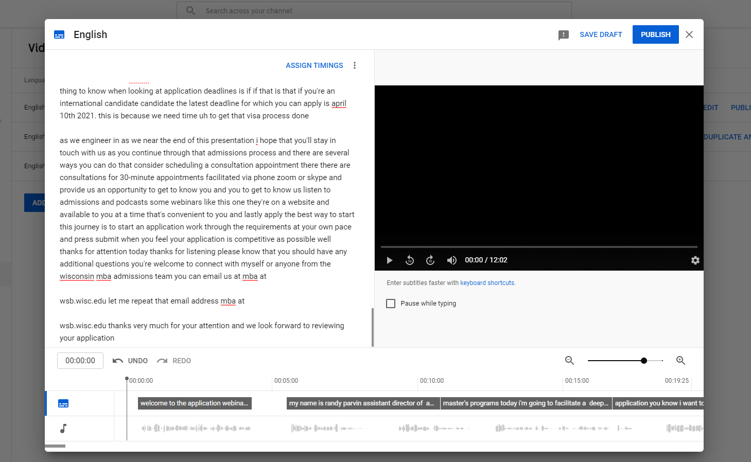Screen dimensions: 751x462
Task: Click ASSIGN TIMINGS
Action: point(314,65)
